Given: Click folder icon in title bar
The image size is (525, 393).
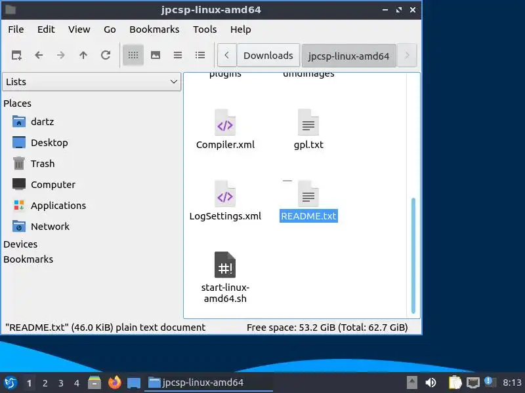Looking at the screenshot, I should (10, 10).
